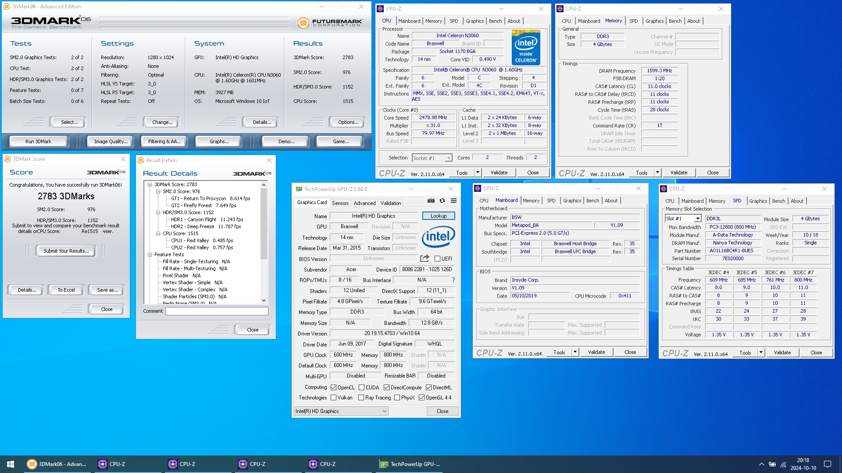Switch to Advanced tab in GPU-Z
The width and height of the screenshot is (842, 473).
(364, 203)
